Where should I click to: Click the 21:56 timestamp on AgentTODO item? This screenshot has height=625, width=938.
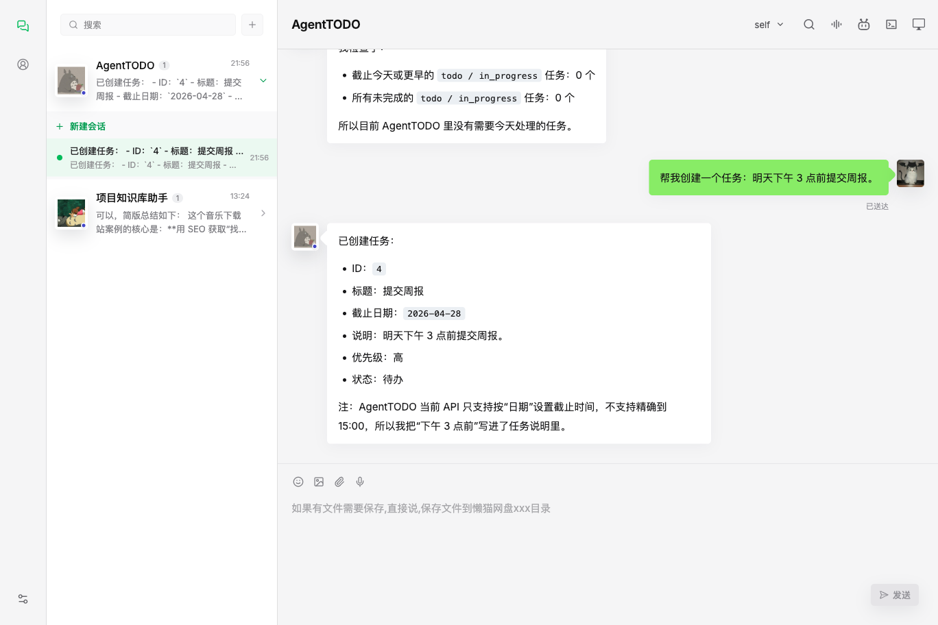[x=240, y=63]
